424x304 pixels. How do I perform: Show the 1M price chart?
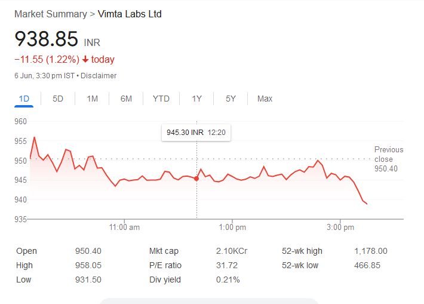(x=92, y=99)
